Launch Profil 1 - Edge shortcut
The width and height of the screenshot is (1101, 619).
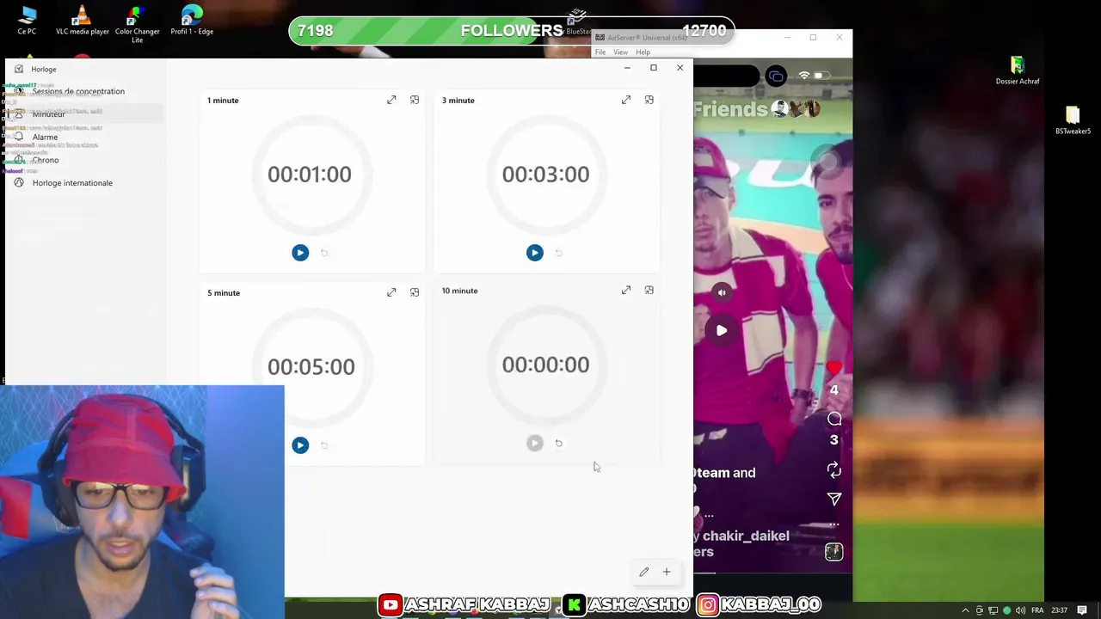[192, 21]
